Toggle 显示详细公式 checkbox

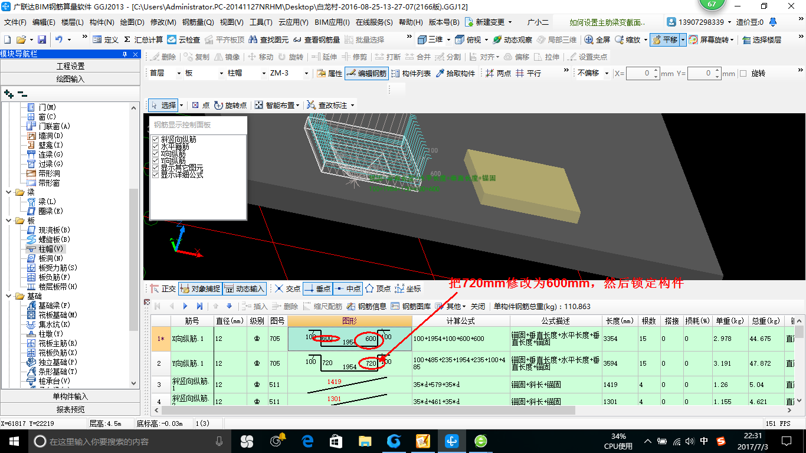(156, 175)
